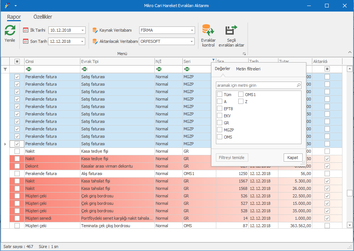Check the GR filter value
Screen dimensions: 354x251
tap(220, 123)
